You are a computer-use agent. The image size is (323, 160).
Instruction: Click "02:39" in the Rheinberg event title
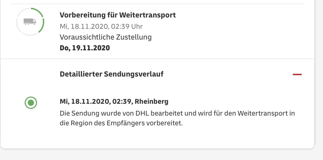tap(121, 101)
